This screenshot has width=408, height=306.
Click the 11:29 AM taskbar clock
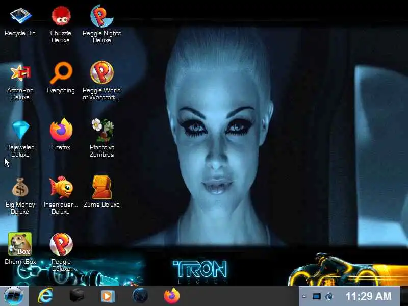coord(368,296)
